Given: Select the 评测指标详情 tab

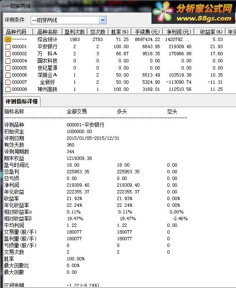Looking at the screenshot, I should (22, 101).
